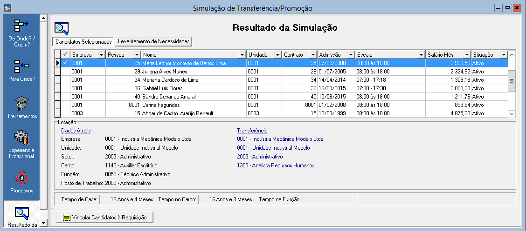526x231 pixels.
Task: Open the Salário Mês column filter dropdown
Action: click(467, 55)
